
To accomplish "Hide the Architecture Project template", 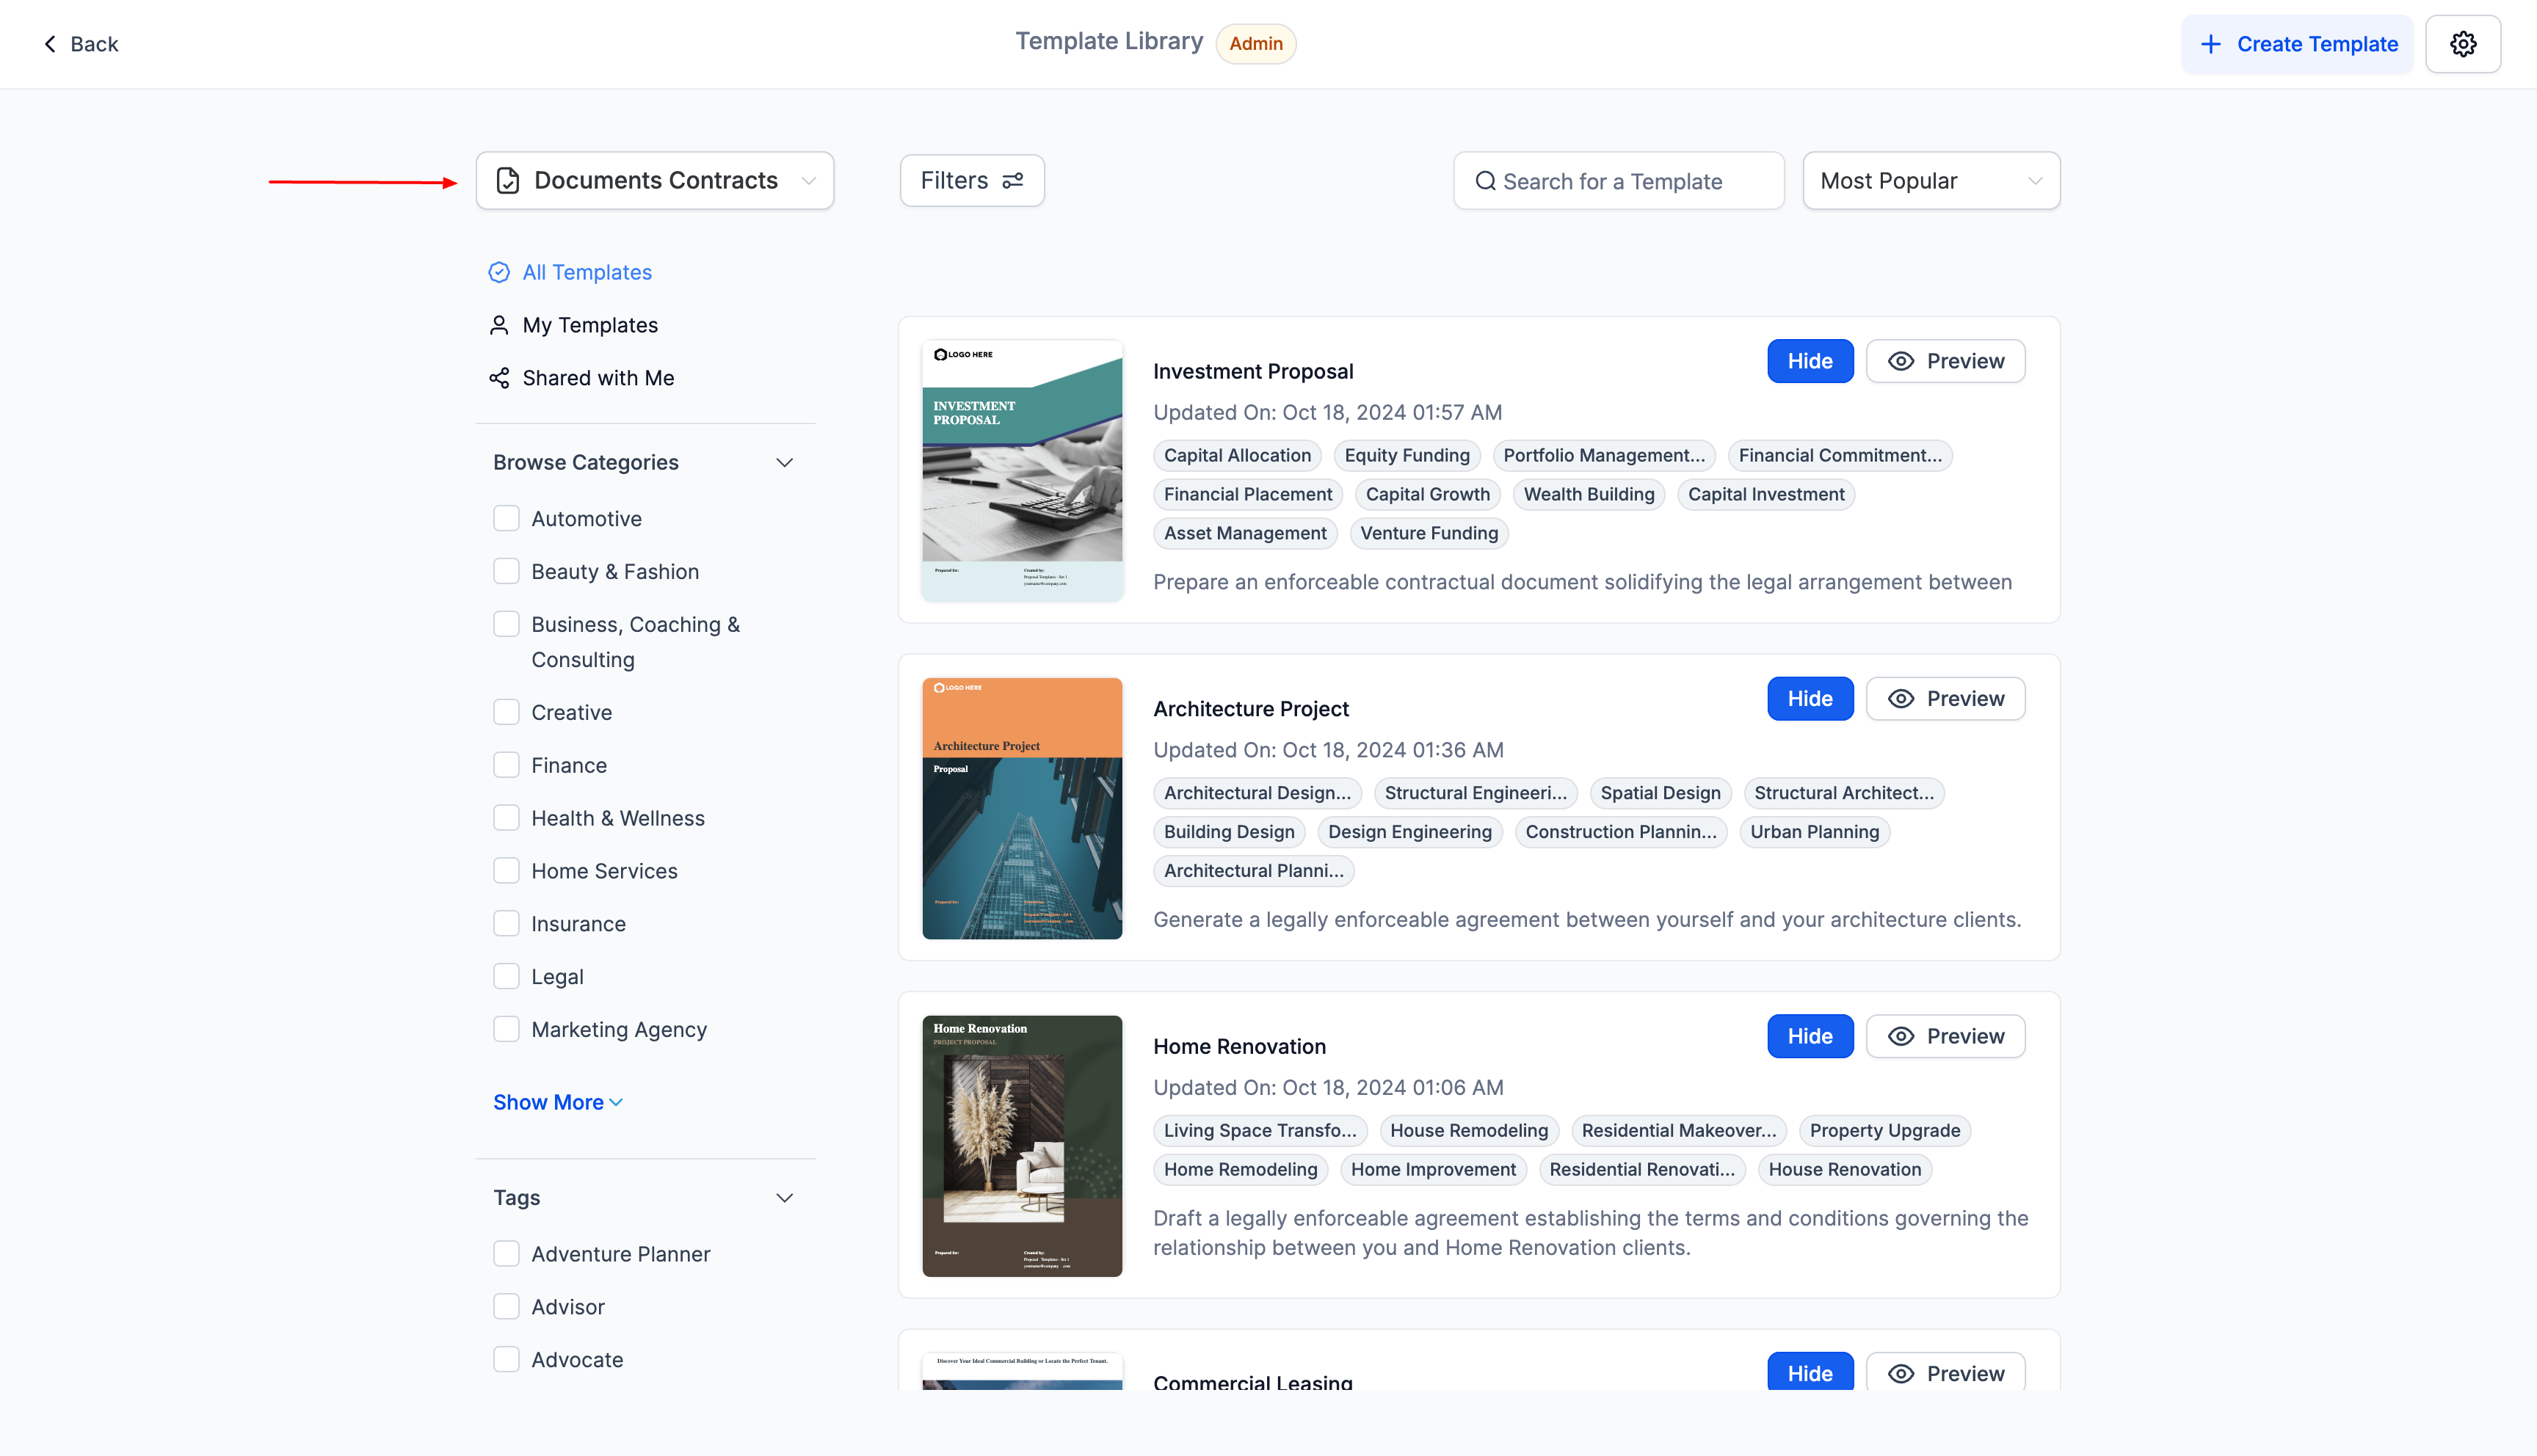I will (x=1810, y=698).
